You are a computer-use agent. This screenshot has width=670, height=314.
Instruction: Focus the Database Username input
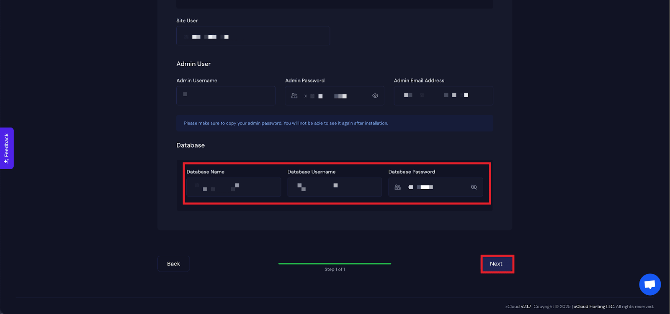pyautogui.click(x=334, y=187)
